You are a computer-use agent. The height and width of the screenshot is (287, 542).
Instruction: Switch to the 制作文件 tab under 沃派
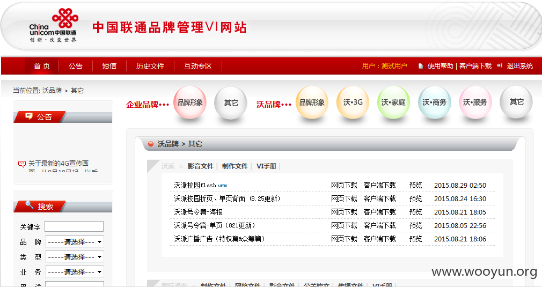(235, 166)
